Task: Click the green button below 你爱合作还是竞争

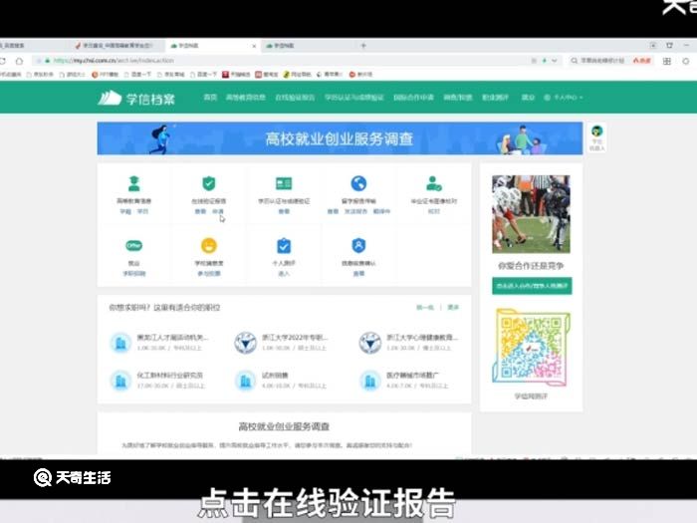Action: click(532, 286)
